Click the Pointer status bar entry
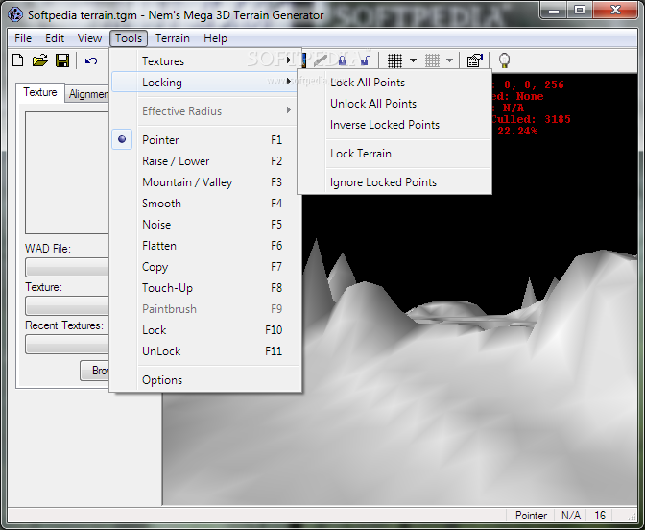The width and height of the screenshot is (645, 530). [531, 516]
